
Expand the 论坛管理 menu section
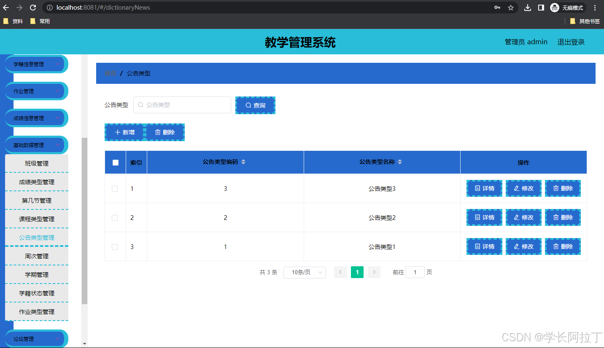[36, 338]
